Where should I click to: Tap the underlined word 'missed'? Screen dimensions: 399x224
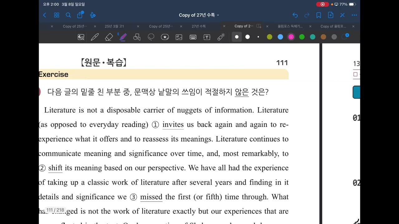click(x=151, y=197)
